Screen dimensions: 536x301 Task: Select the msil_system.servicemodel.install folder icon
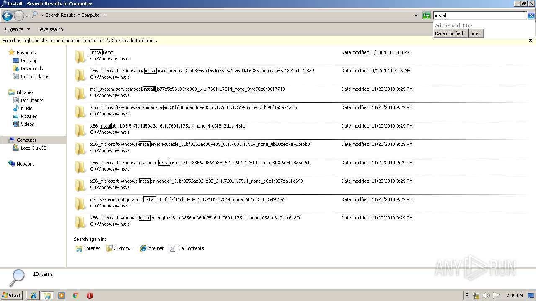pyautogui.click(x=81, y=93)
